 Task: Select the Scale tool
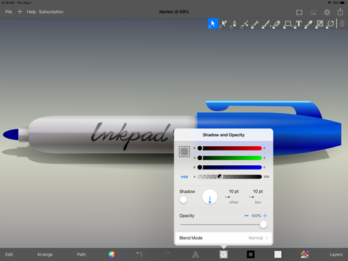(x=320, y=24)
